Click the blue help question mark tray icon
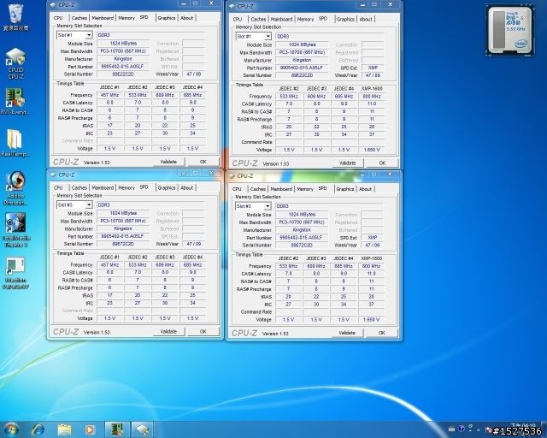 [x=462, y=429]
